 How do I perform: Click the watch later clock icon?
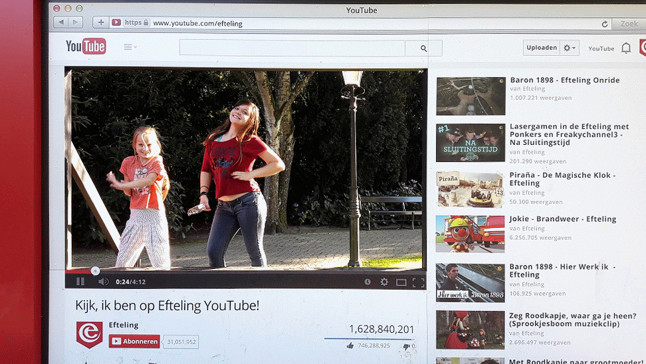368,282
